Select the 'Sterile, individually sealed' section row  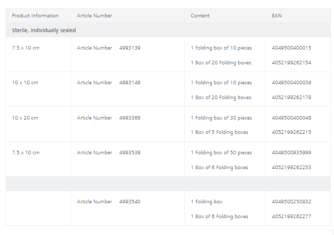(44, 31)
